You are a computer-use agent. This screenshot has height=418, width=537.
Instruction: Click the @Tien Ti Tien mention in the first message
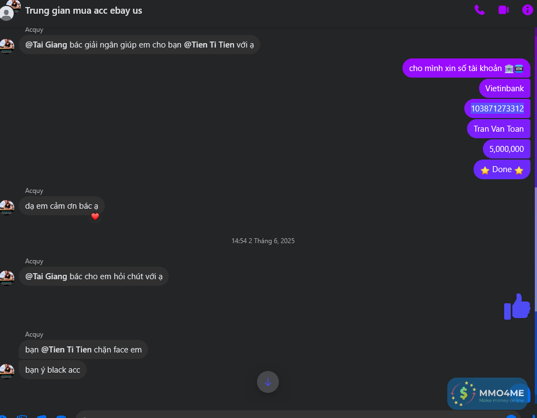(209, 45)
